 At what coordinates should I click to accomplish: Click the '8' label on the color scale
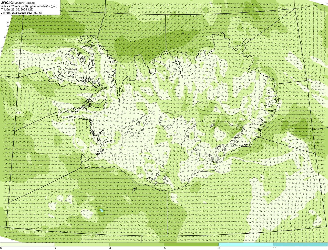pyautogui.click(x=219, y=248)
